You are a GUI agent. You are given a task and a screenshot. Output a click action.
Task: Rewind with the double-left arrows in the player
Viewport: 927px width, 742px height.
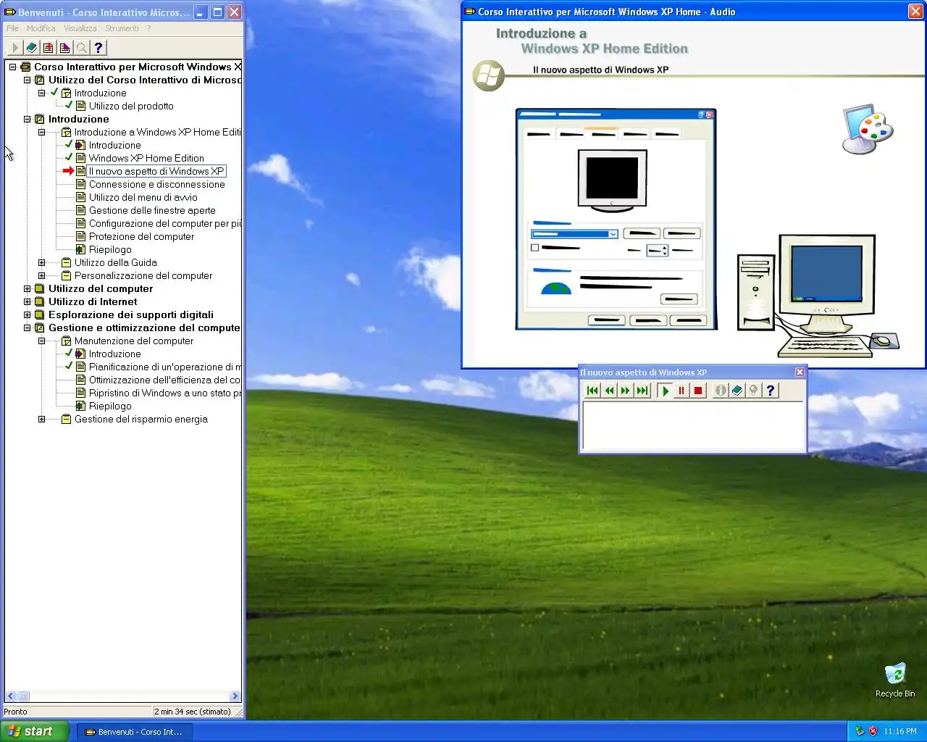click(x=609, y=391)
